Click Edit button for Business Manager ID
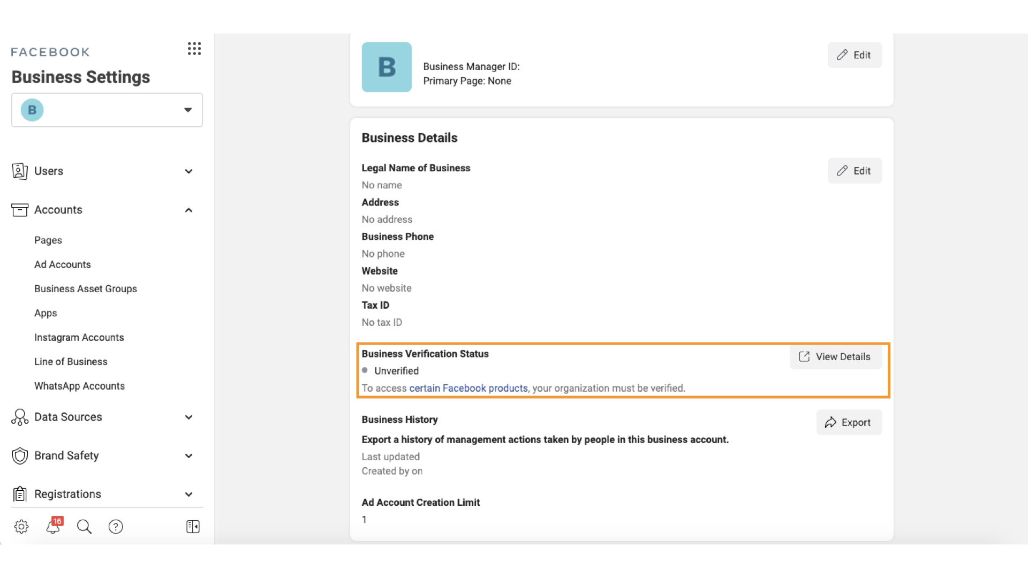This screenshot has height=578, width=1028. pos(855,55)
